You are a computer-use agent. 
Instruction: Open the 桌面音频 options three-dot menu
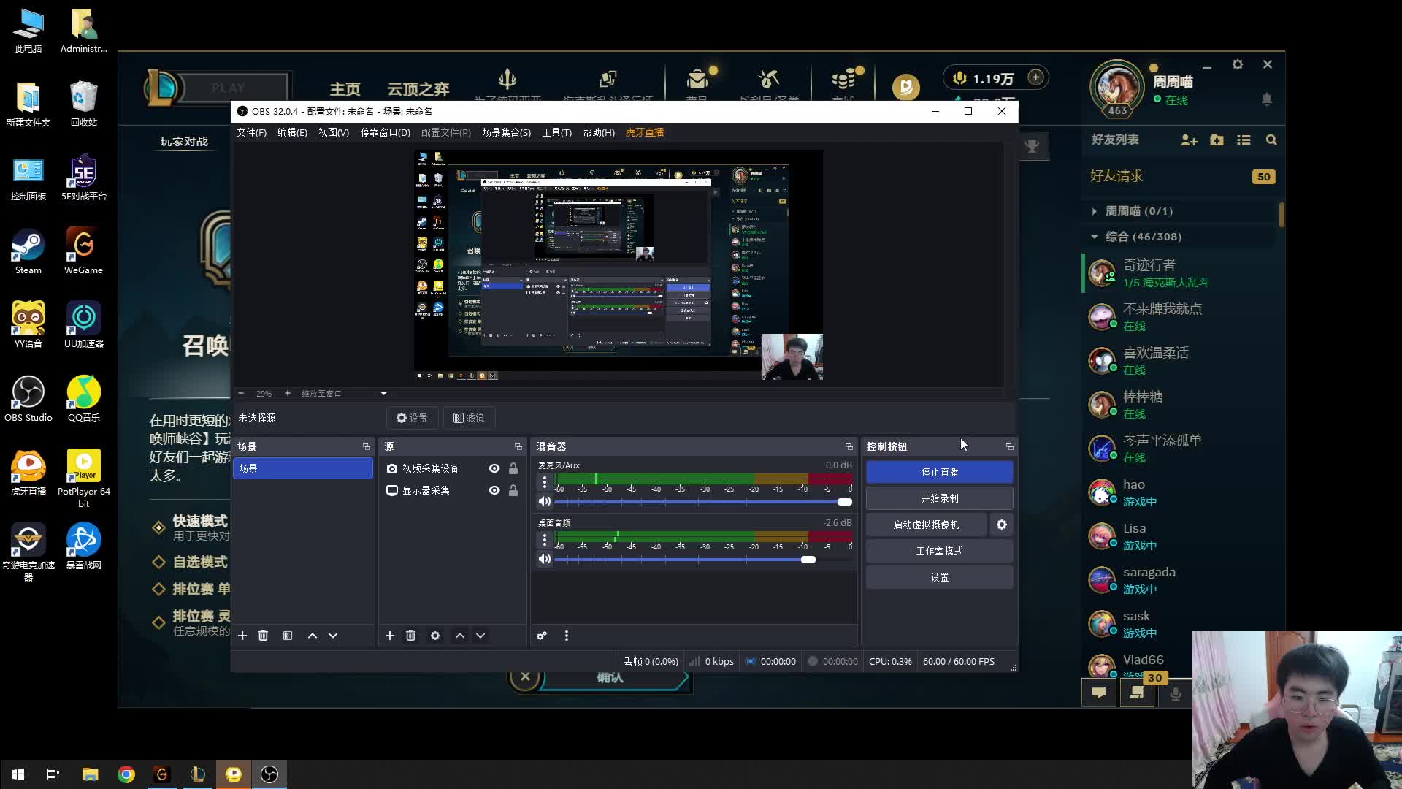pos(544,540)
